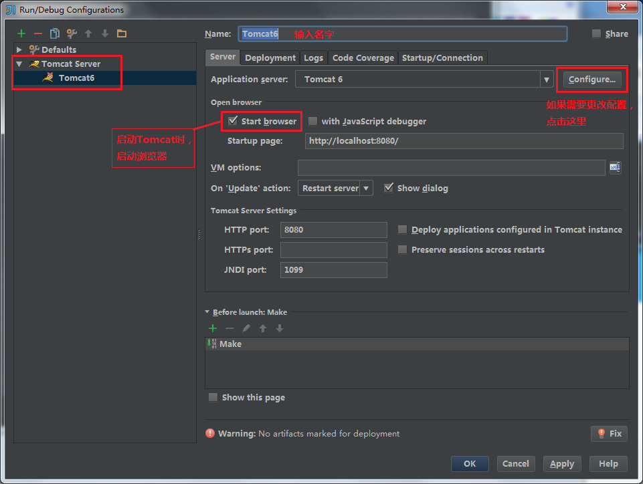
Task: Switch to Deployment tab
Action: point(270,57)
